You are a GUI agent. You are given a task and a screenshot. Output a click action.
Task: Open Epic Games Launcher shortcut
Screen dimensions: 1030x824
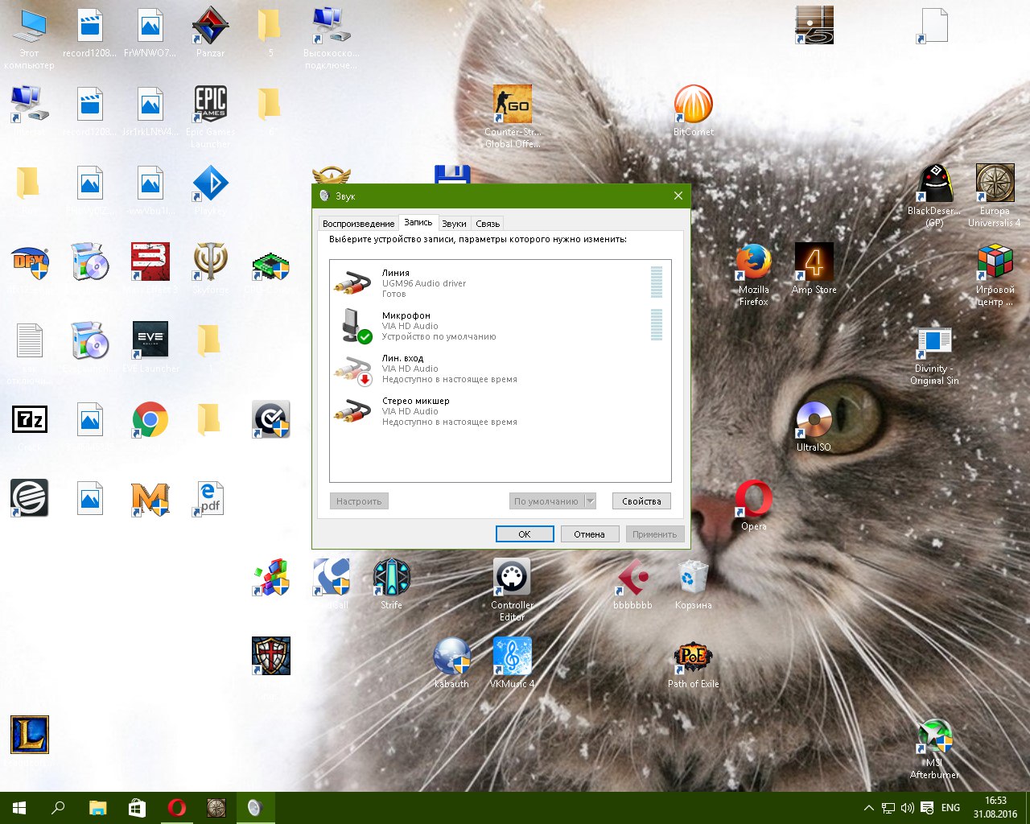pos(210,117)
